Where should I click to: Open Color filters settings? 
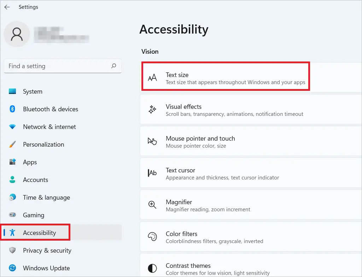251,237
